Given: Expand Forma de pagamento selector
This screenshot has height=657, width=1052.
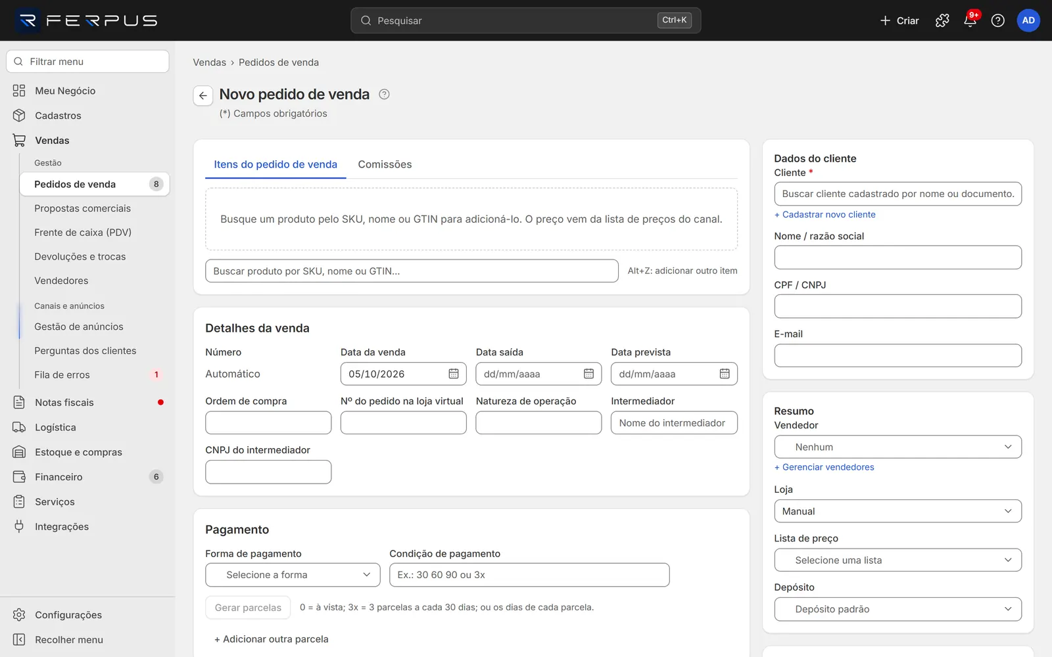Looking at the screenshot, I should pos(293,575).
